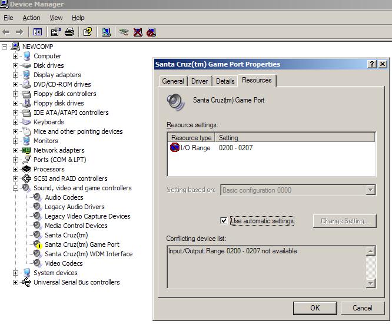392x324 pixels.
Task: Open the File menu
Action: (8, 18)
